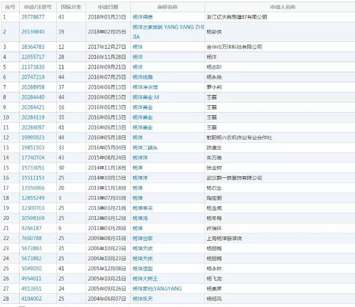Screen dimensions: 355x307
Task: Open registration number 10598169 link
Action: click(33, 218)
